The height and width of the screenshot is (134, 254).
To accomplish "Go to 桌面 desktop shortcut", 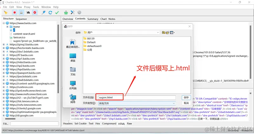I will [73, 57].
